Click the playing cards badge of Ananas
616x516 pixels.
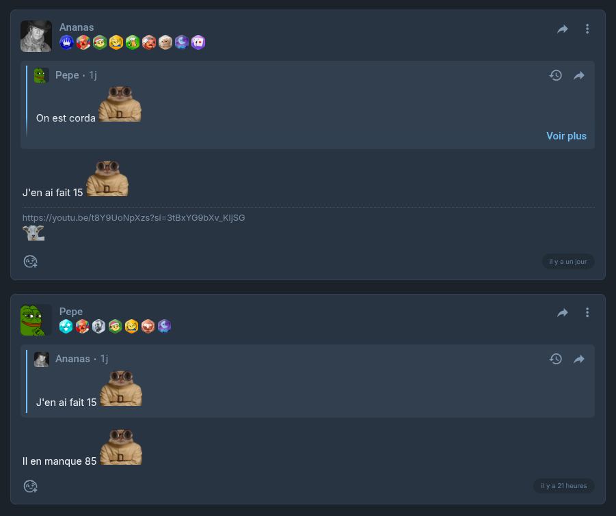198,42
